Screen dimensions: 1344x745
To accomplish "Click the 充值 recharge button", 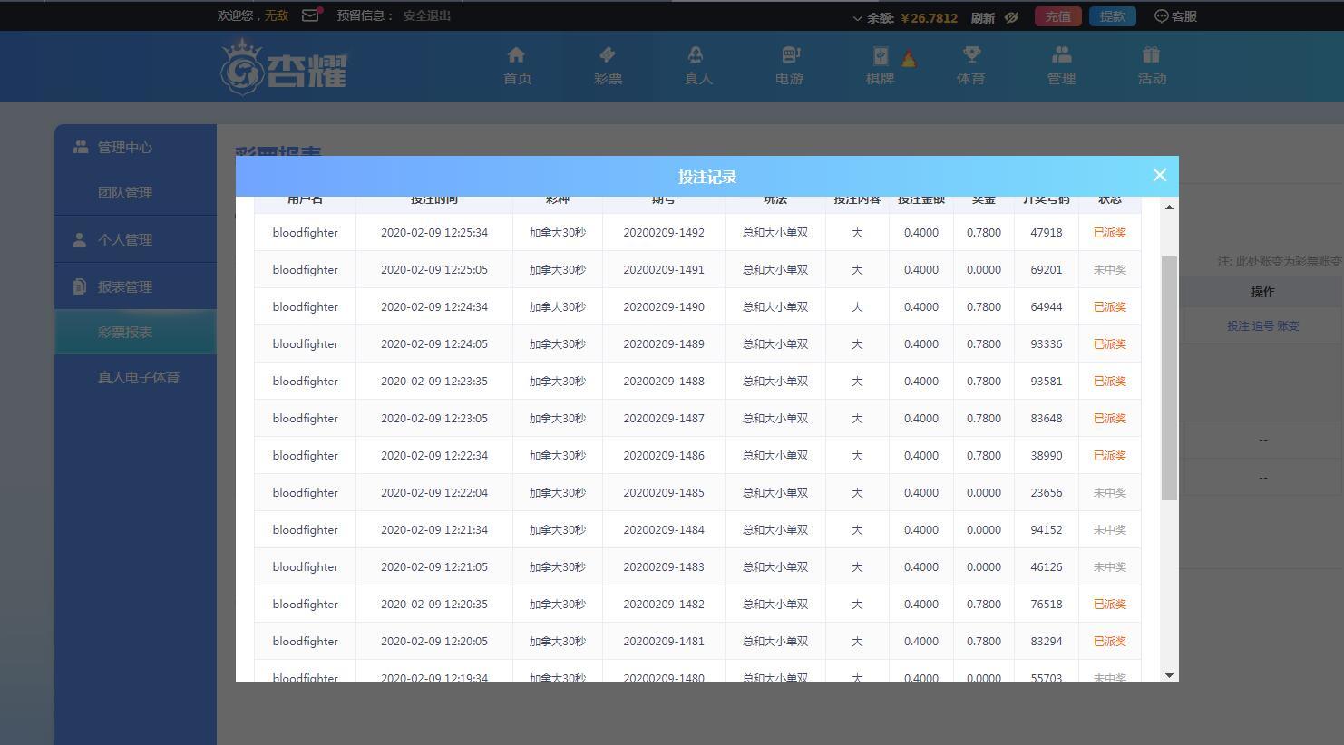I will coord(1057,16).
